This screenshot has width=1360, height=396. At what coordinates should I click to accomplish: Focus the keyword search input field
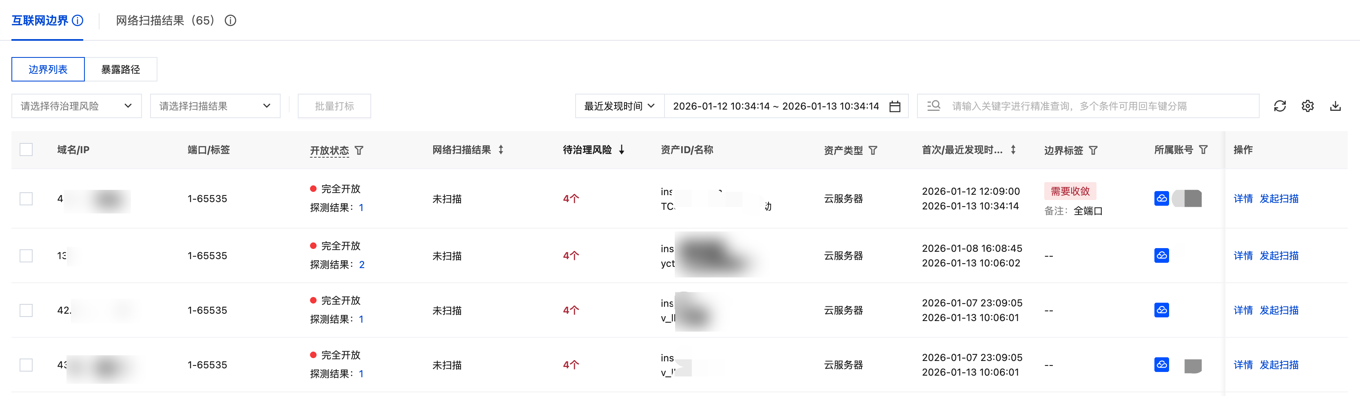(1098, 106)
